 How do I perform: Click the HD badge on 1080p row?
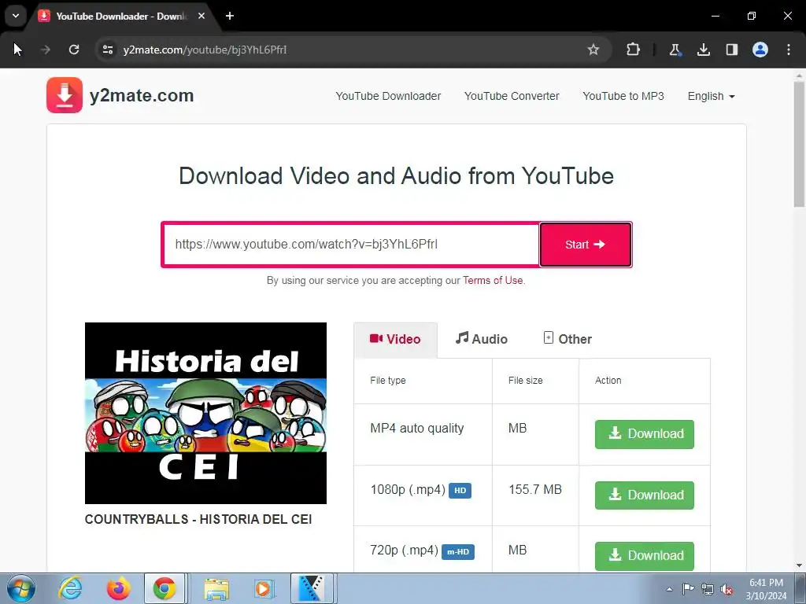[460, 491]
